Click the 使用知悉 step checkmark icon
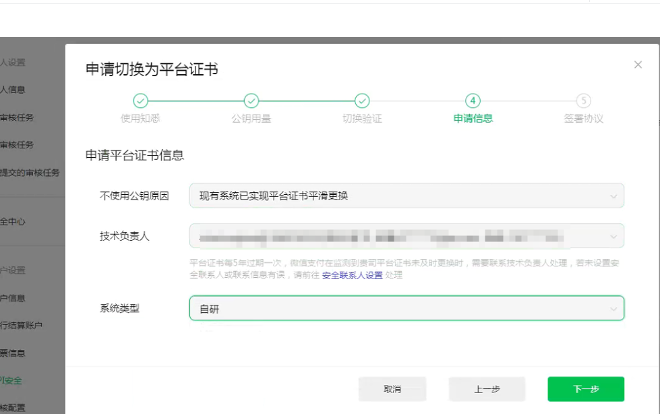The height and width of the screenshot is (414, 660). tap(140, 100)
